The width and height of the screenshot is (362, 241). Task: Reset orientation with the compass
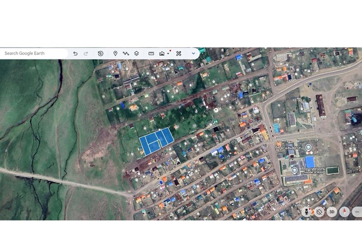click(x=345, y=212)
